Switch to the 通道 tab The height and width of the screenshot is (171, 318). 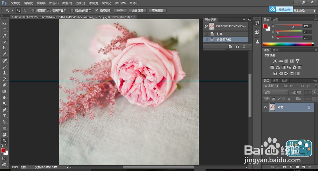point(275,81)
